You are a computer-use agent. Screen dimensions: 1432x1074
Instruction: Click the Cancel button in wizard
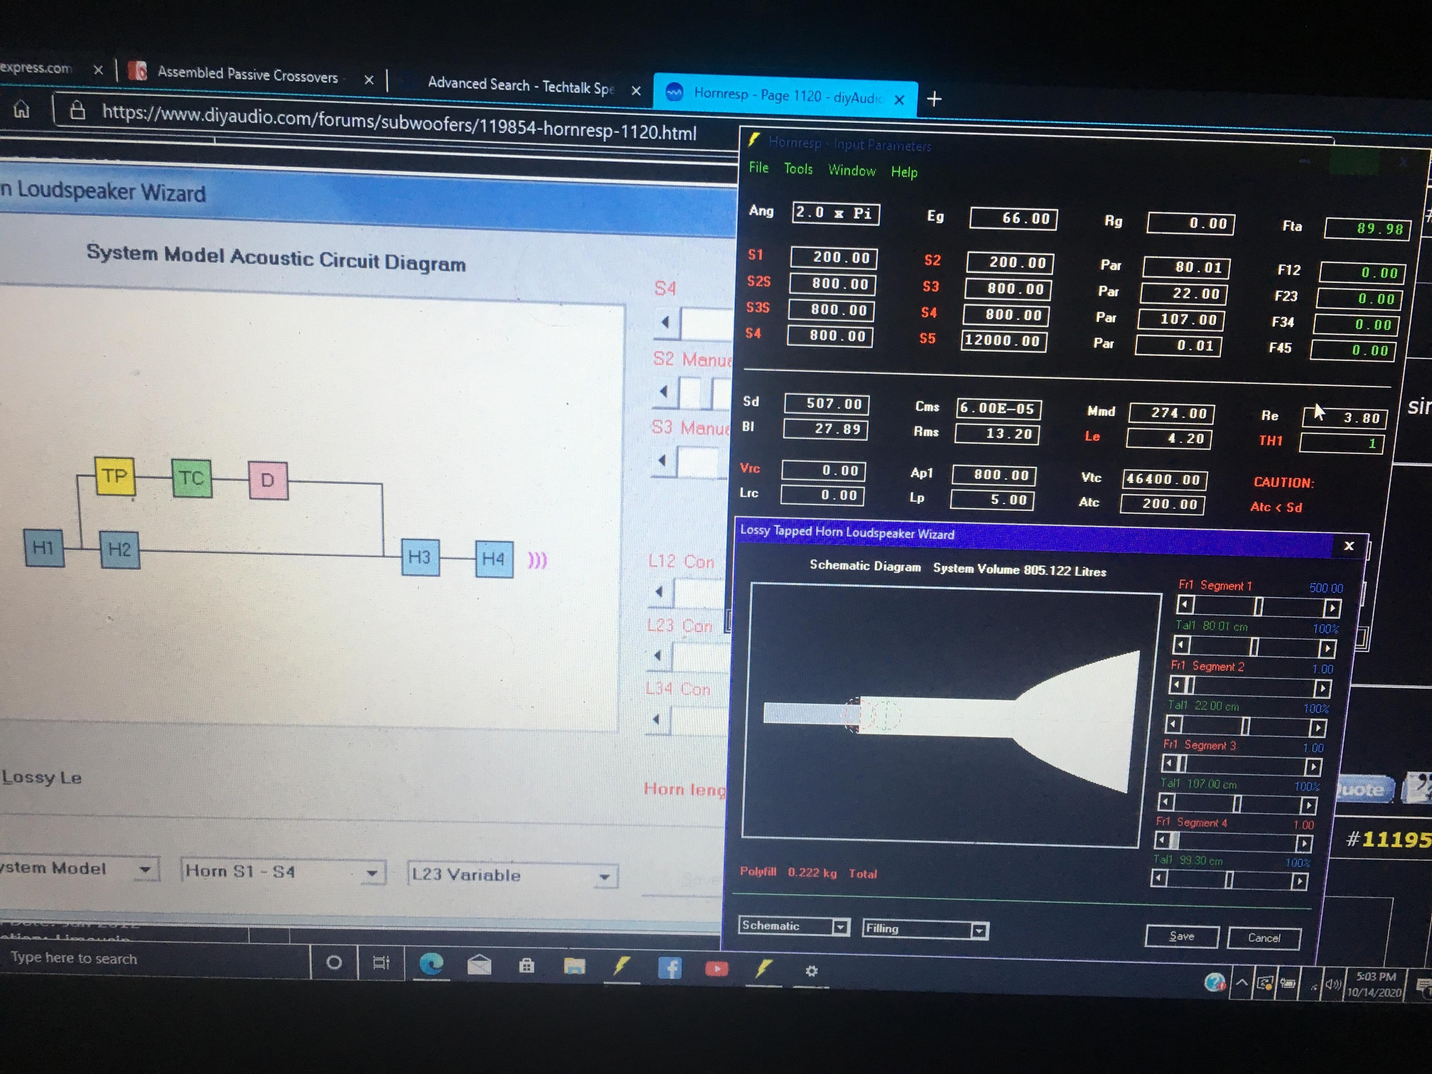1264,938
